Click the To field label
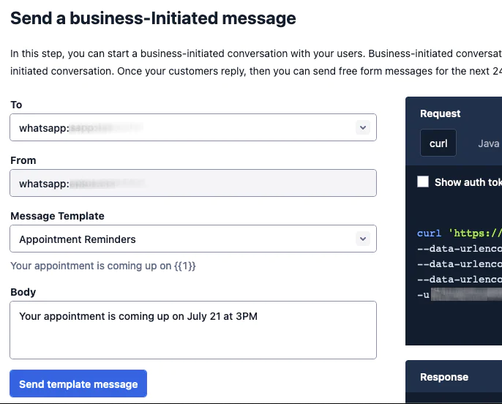 (16, 105)
